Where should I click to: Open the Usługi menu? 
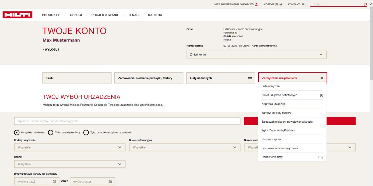[76, 15]
